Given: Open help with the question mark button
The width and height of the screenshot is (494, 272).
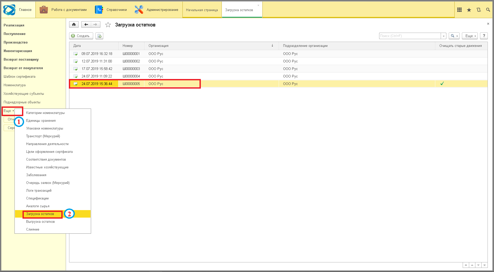Looking at the screenshot, I should [484, 36].
